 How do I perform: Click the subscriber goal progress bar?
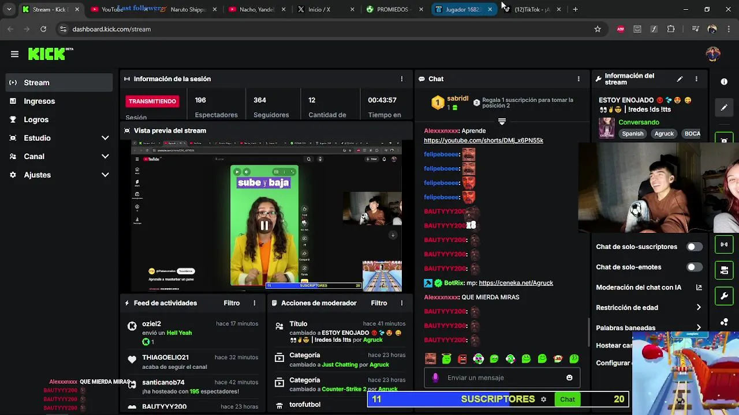tap(498, 399)
